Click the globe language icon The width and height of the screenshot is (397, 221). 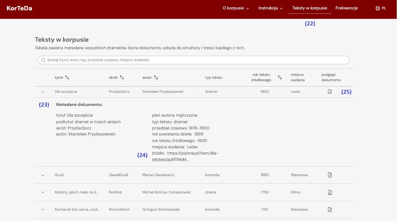(x=378, y=8)
